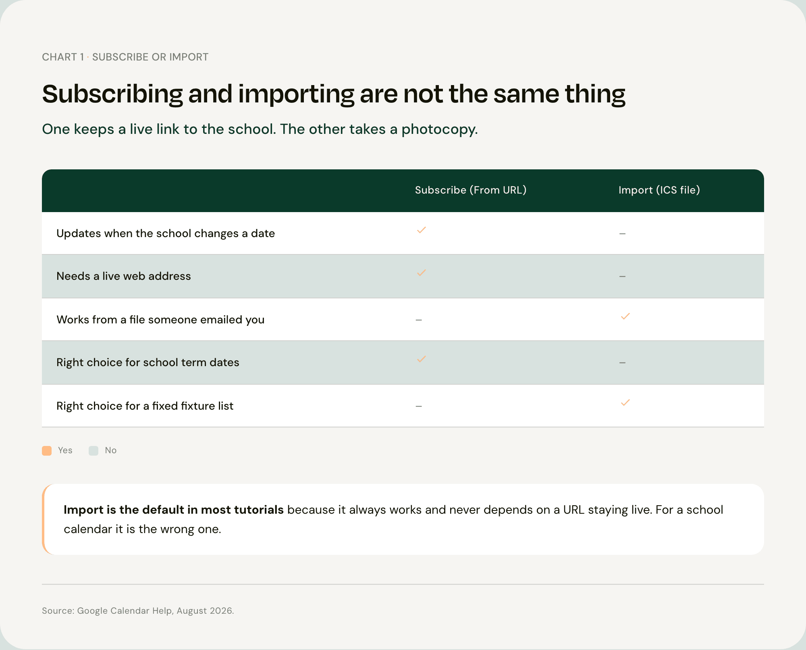Screen dimensions: 806x650
Task: Click the Import dash in Updates row
Action: 622,234
